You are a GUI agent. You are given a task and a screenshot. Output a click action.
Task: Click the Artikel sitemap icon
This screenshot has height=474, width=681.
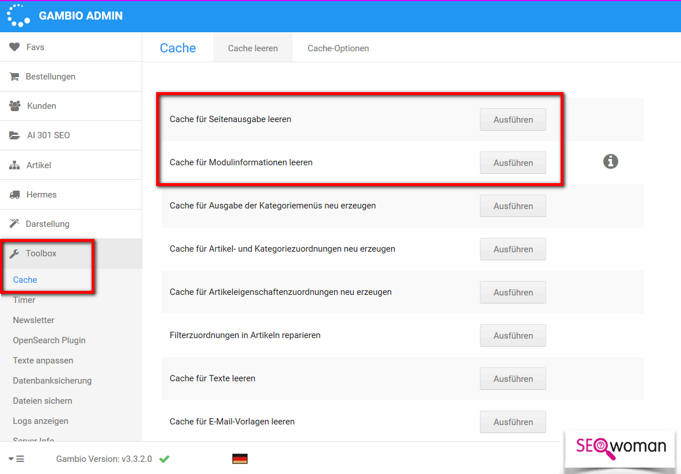coord(14,165)
